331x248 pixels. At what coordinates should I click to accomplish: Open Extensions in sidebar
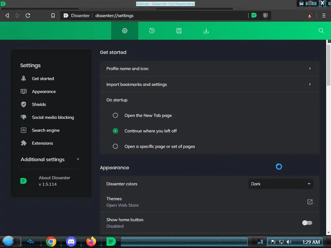point(42,143)
